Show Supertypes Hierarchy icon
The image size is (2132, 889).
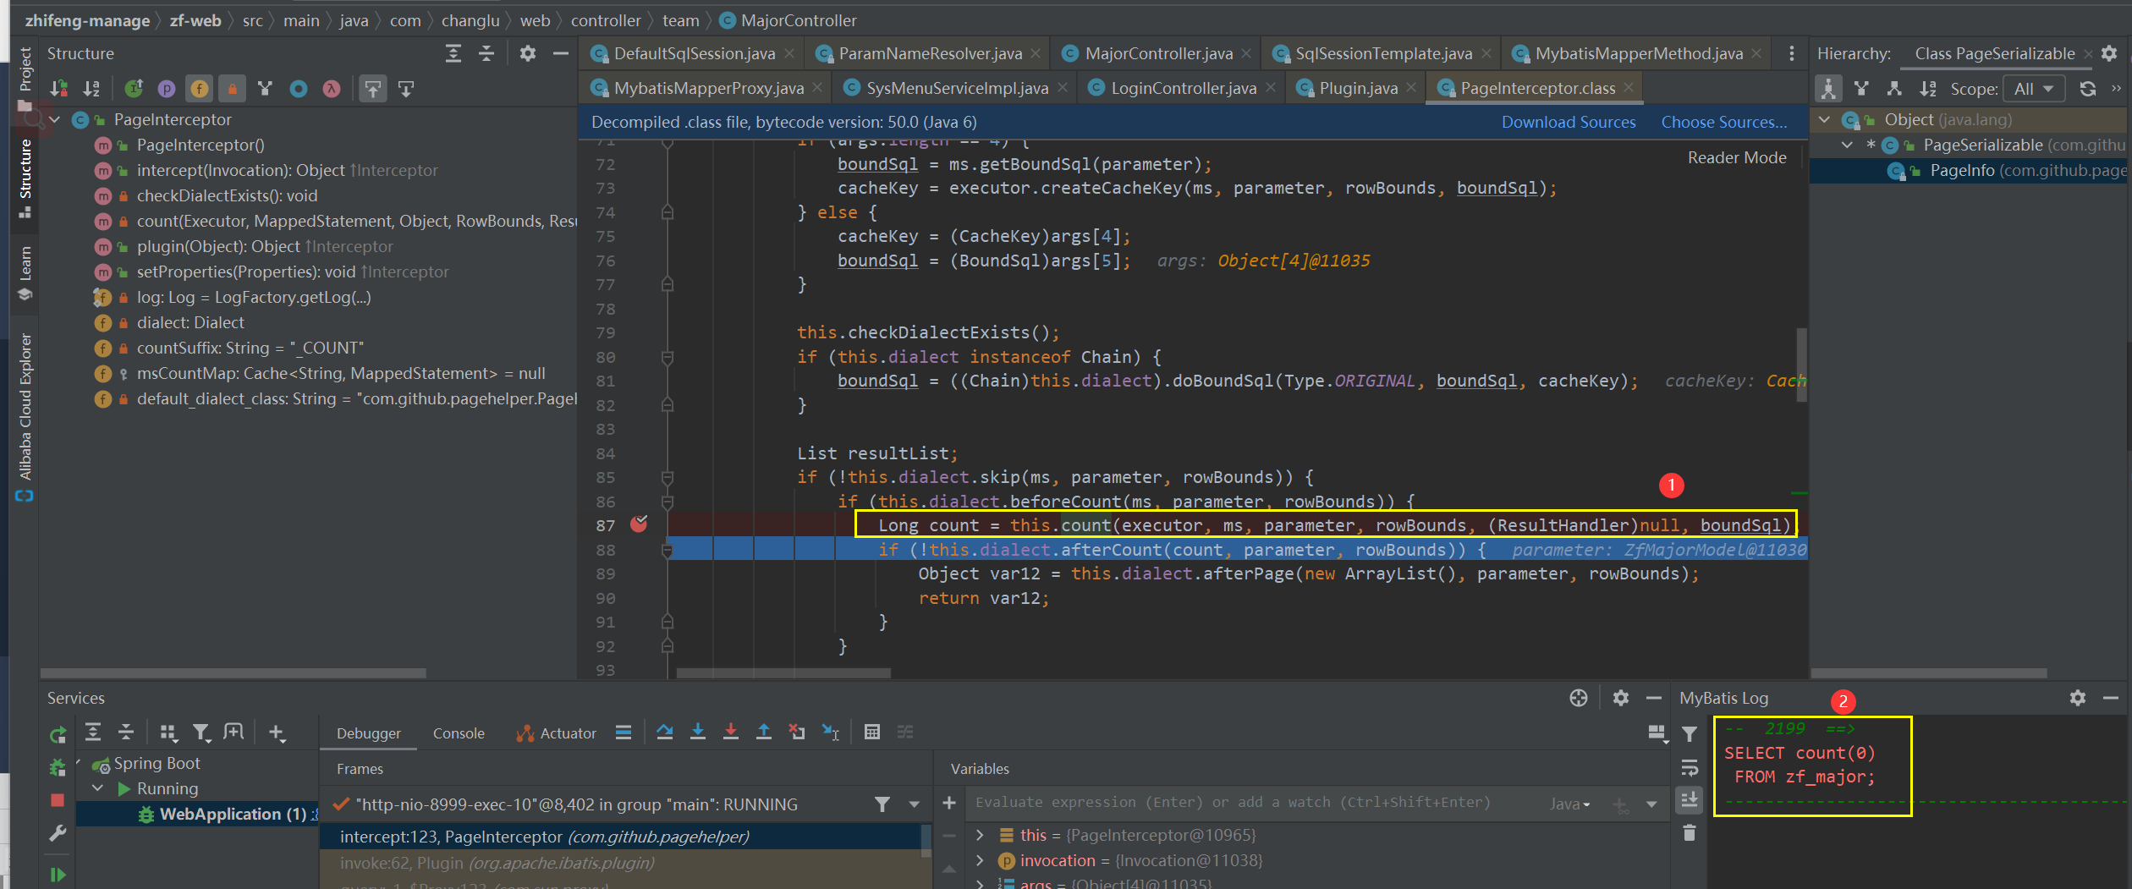pyautogui.click(x=1861, y=88)
